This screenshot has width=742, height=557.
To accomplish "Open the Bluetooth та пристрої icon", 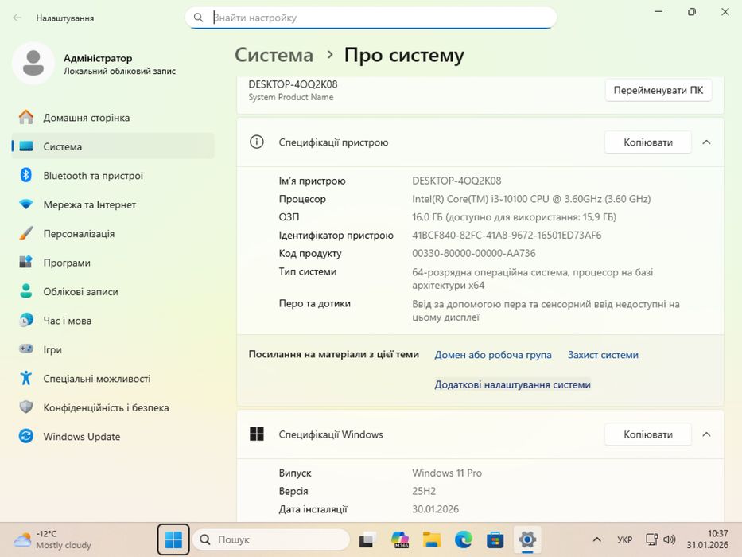I will pyautogui.click(x=26, y=175).
